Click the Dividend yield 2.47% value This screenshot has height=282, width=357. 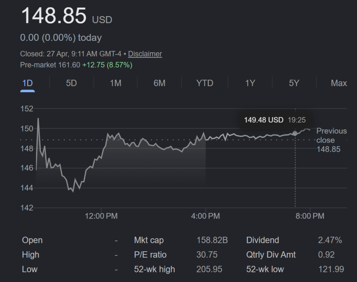tap(330, 240)
